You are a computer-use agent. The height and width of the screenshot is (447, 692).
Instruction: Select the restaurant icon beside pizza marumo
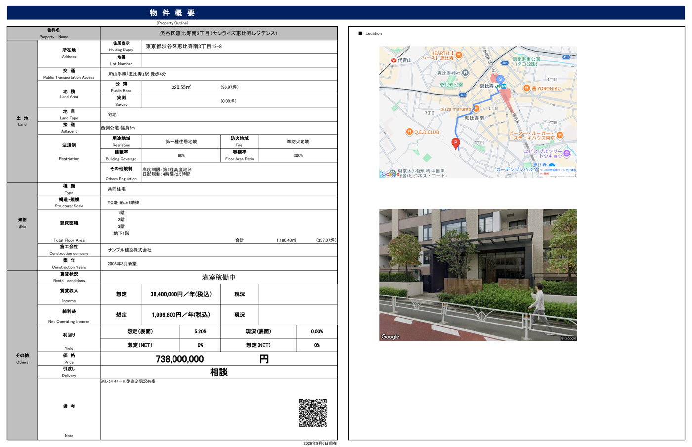(476, 109)
